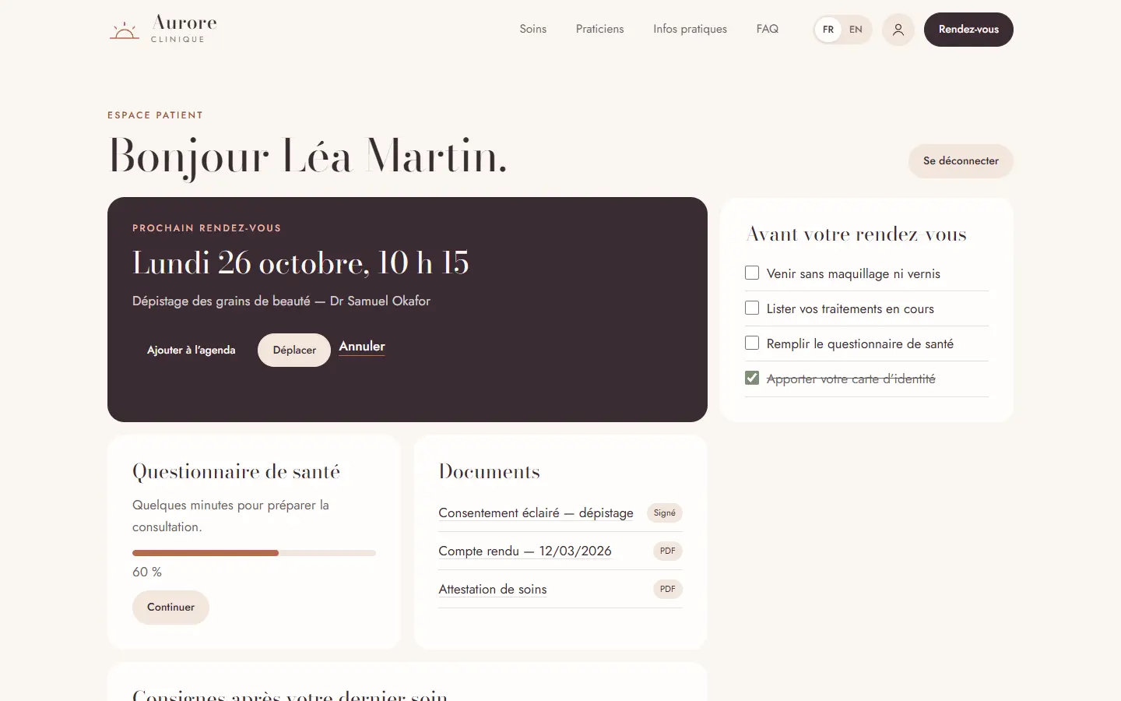1121x701 pixels.
Task: Cancel appointment via Annuler link
Action: pos(362,347)
